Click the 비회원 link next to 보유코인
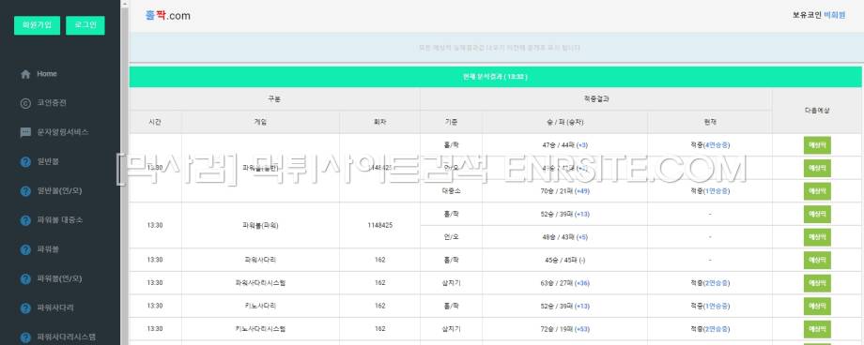 click(834, 15)
